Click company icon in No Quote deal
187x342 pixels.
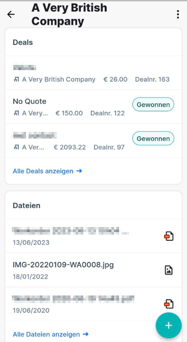tap(16, 113)
